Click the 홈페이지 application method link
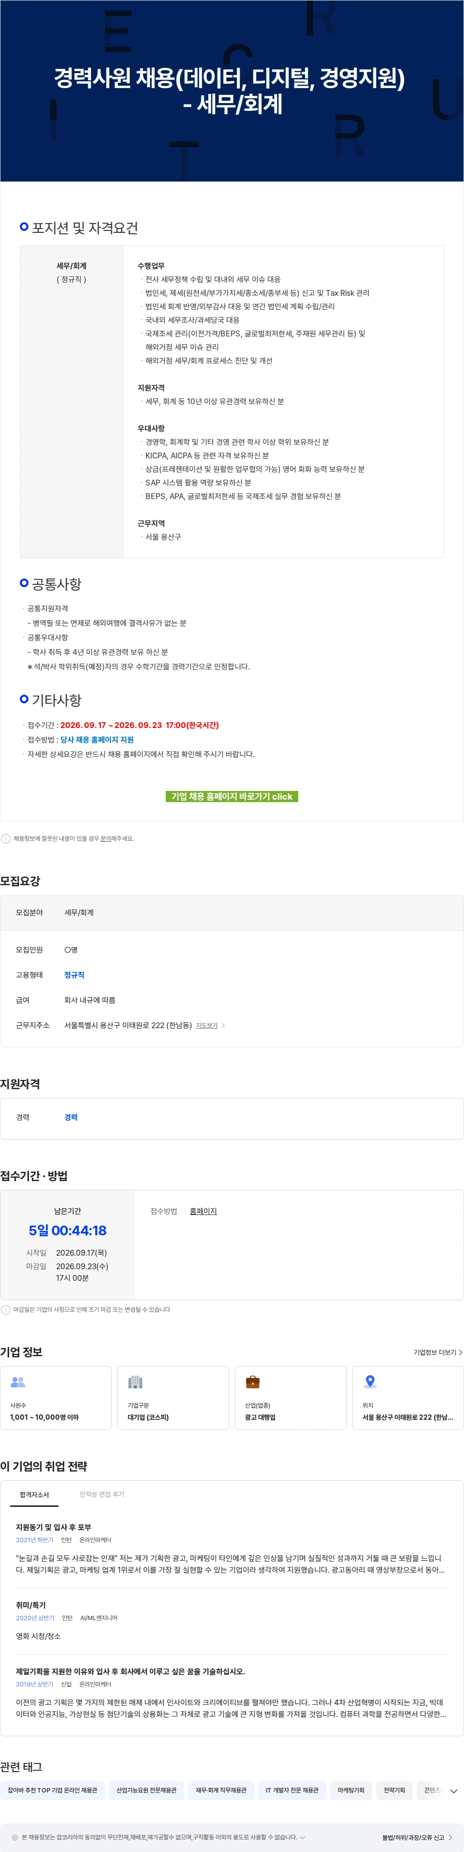Image resolution: width=464 pixels, height=1852 pixels. [x=203, y=1212]
